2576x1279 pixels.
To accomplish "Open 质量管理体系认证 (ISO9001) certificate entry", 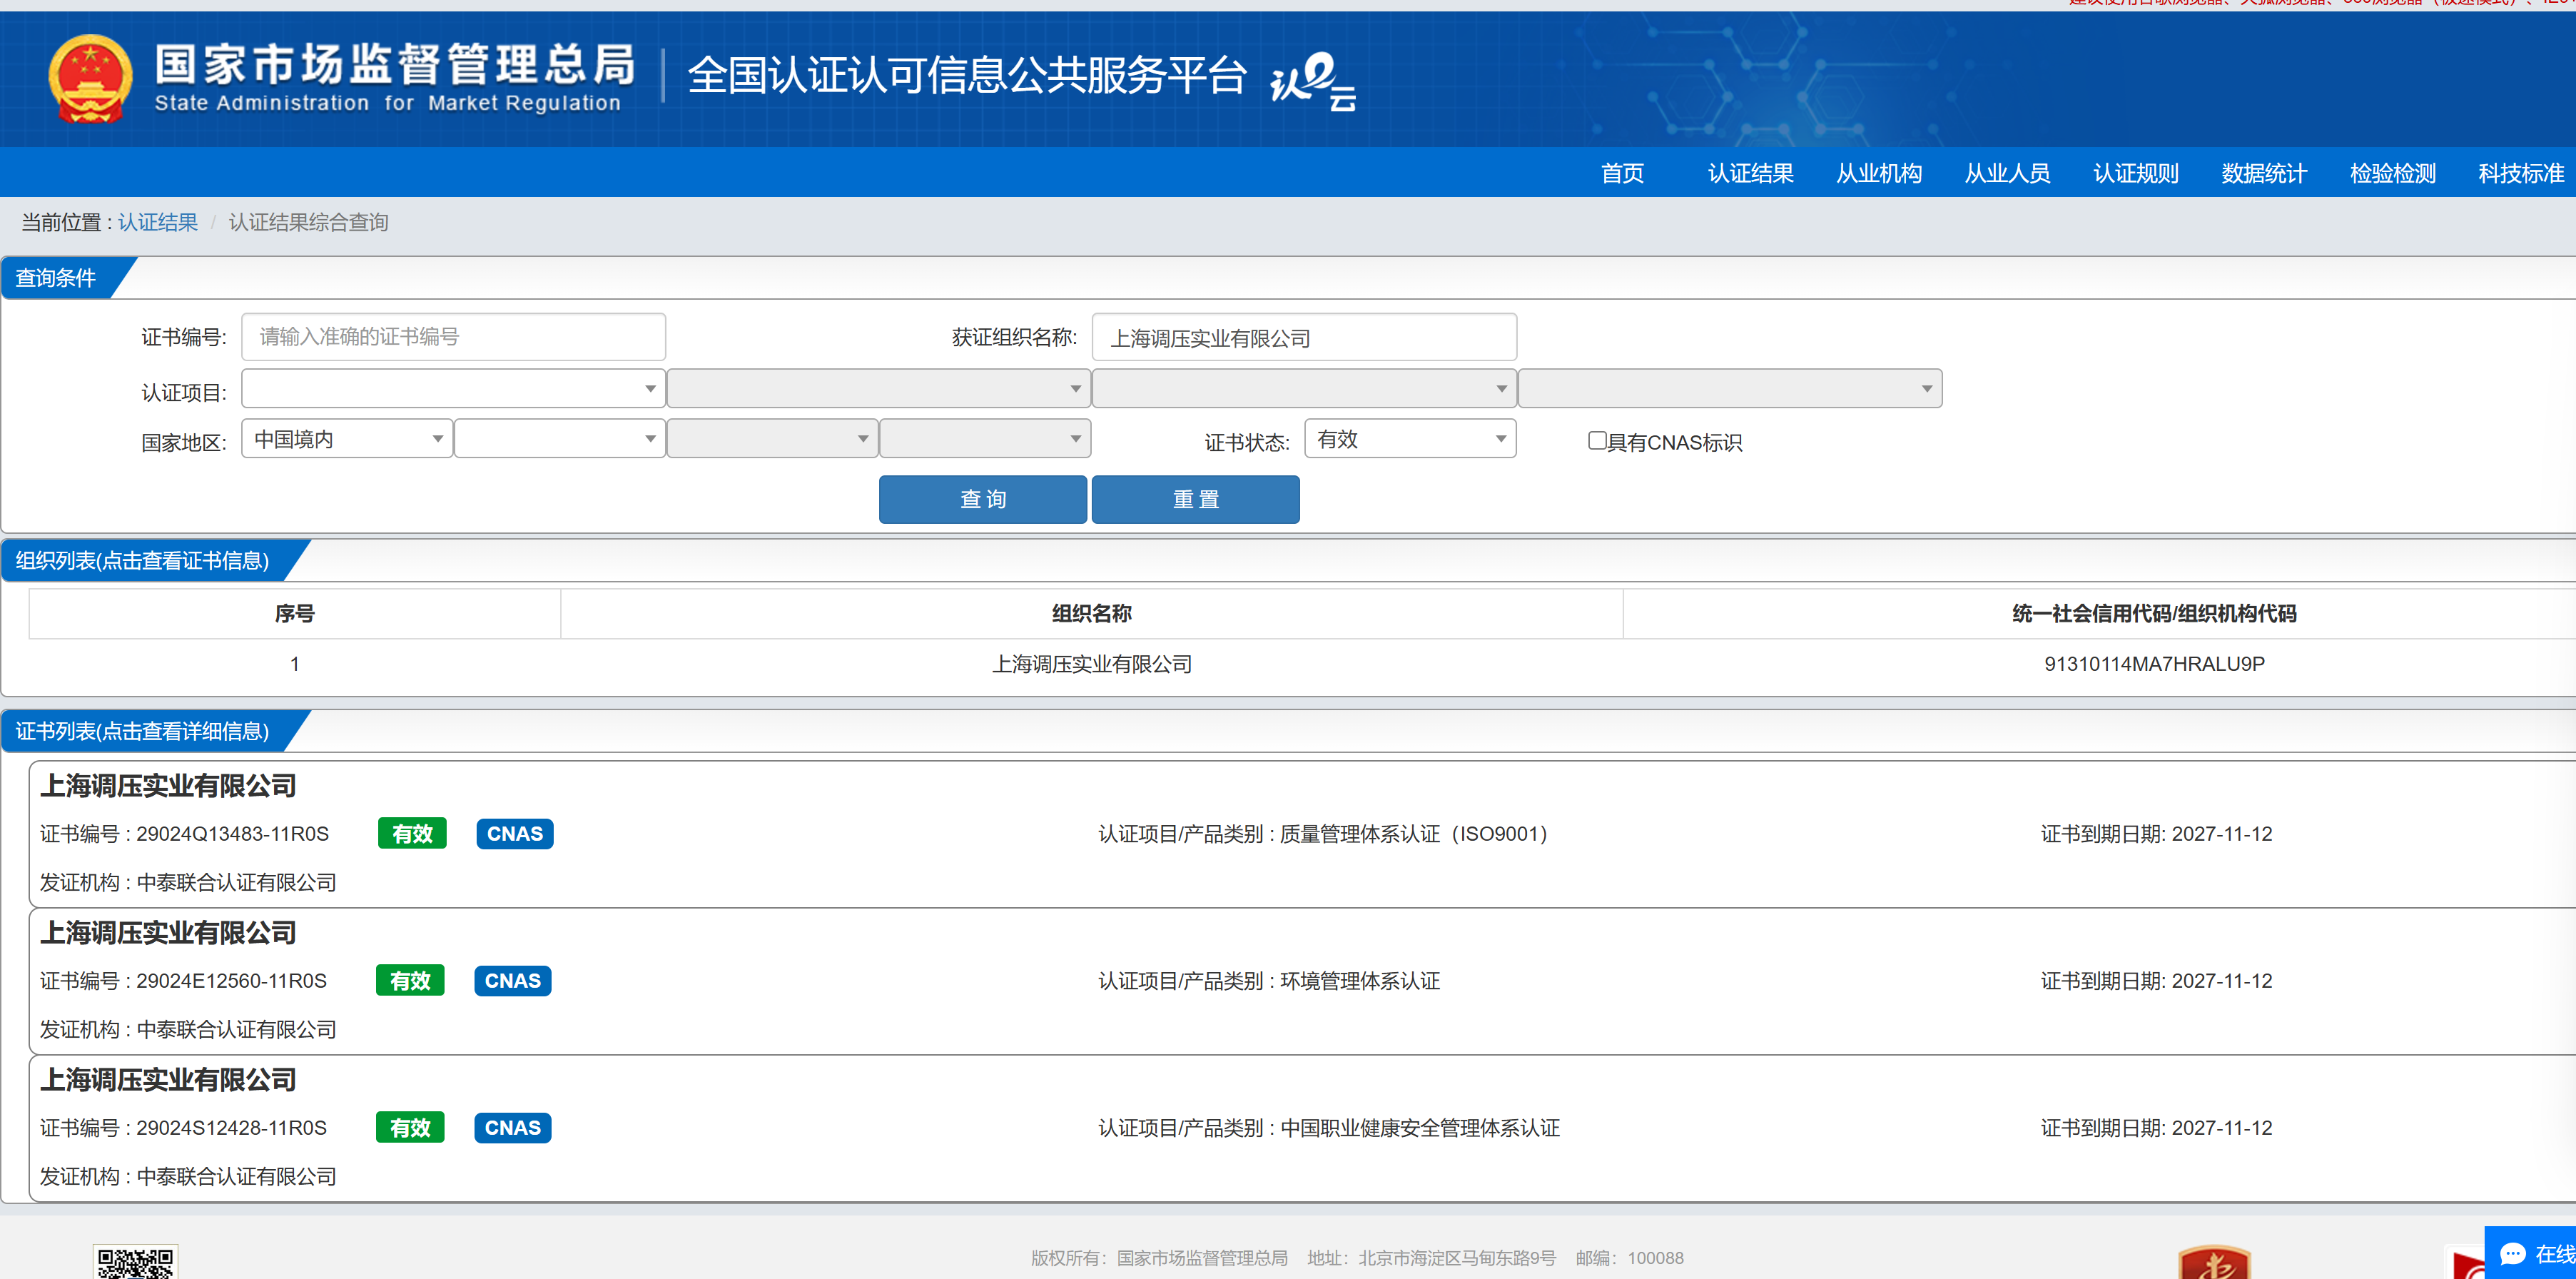I will pos(1303,834).
